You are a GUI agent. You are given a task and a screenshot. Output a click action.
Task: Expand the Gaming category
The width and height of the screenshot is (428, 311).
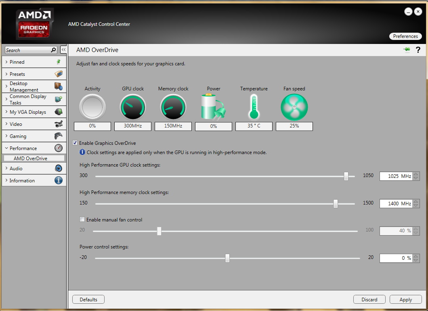(x=34, y=136)
